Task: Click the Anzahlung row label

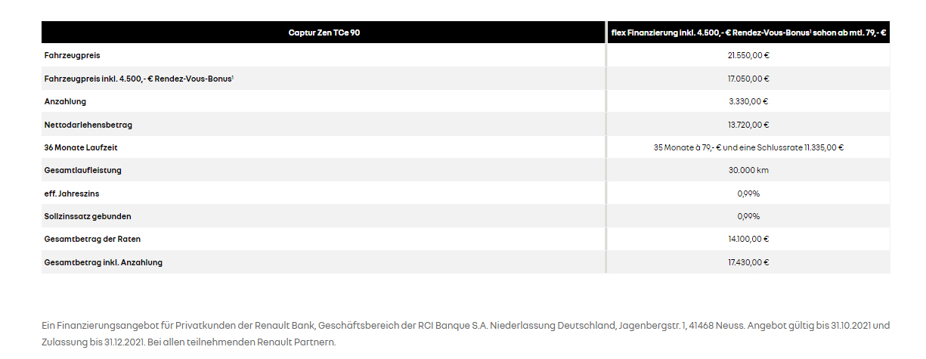Action: coord(66,101)
